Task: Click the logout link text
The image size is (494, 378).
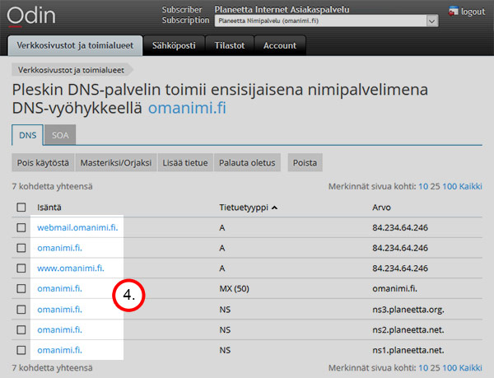Action: (x=473, y=12)
